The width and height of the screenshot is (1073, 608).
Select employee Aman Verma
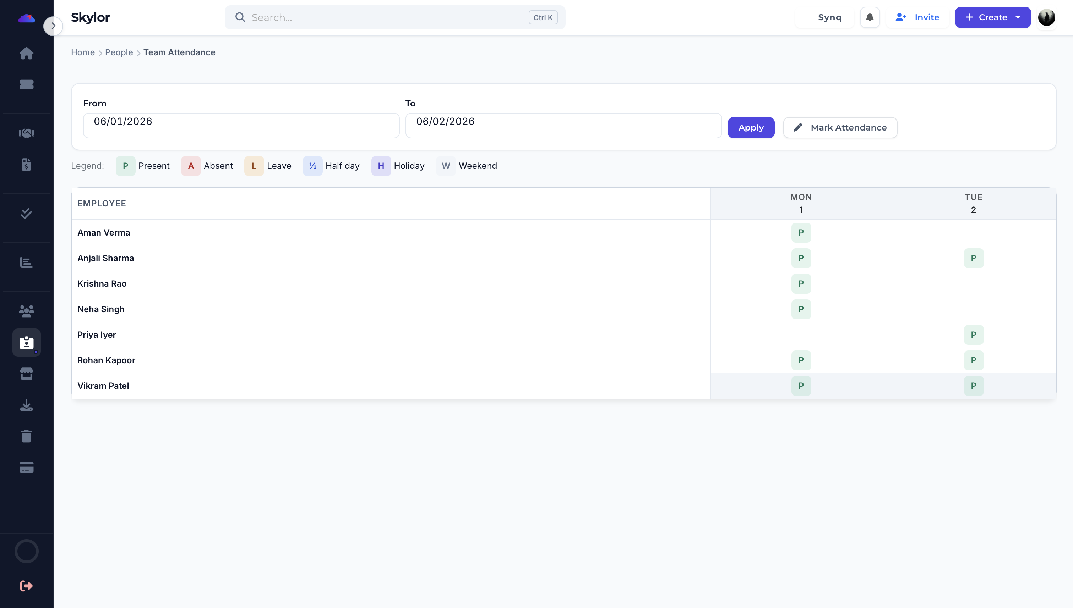click(104, 233)
